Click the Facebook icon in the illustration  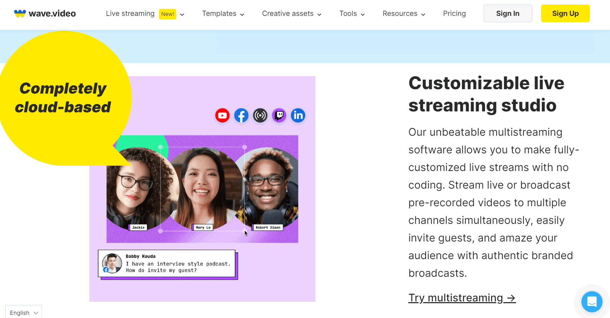[x=241, y=115]
